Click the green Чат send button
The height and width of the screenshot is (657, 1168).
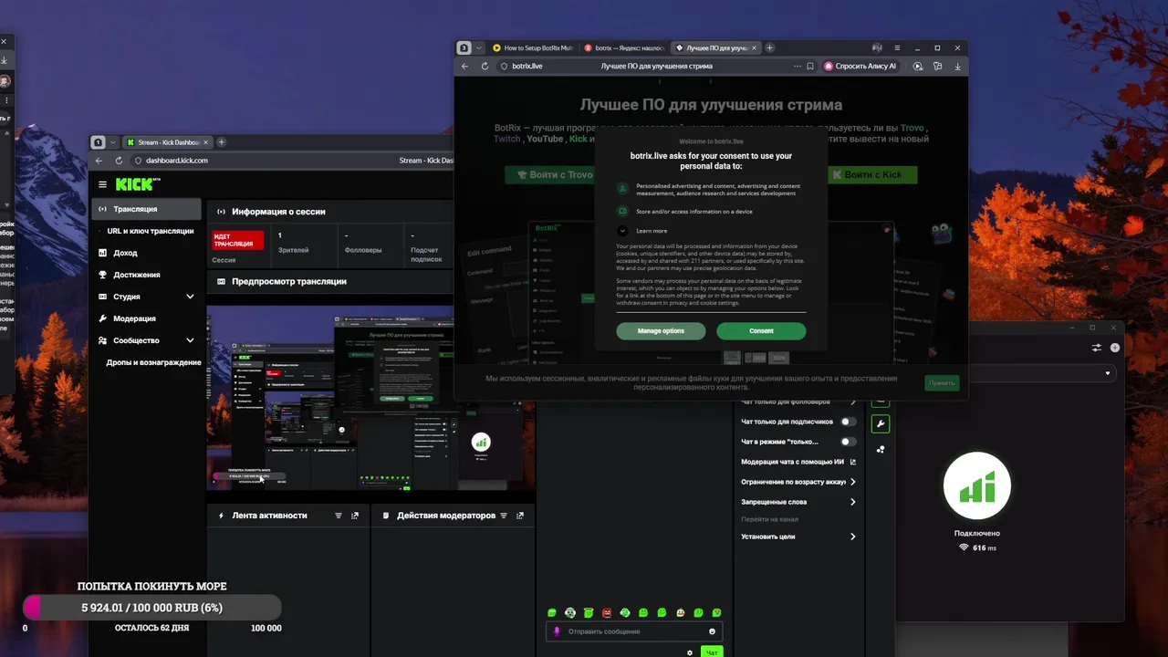(712, 652)
